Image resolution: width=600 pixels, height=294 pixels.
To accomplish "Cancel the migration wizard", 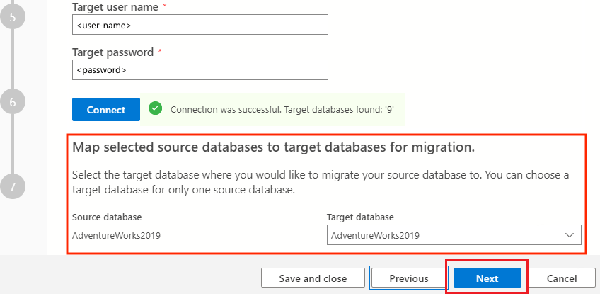I will coord(562,278).
